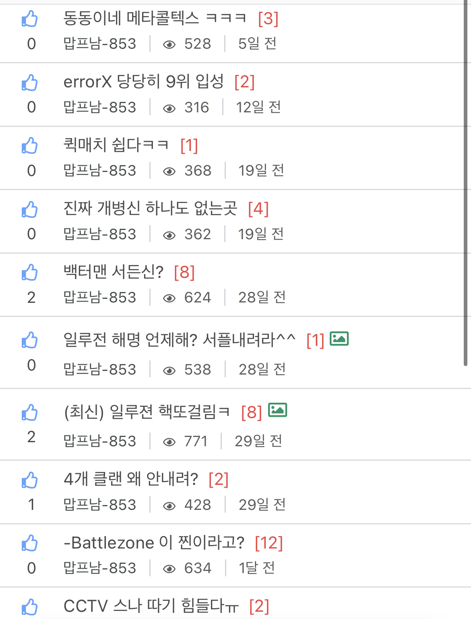
Task: Open post titled 동동이네 메타콜텍스 ㅋㅋㅋ
Action: tap(155, 18)
